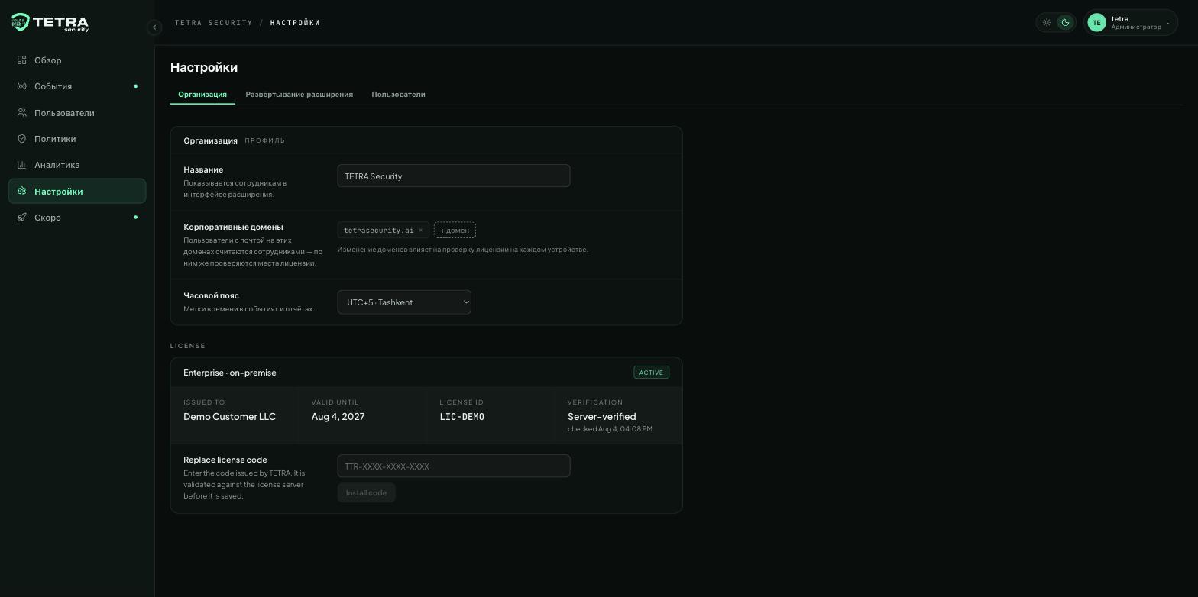Click the НАСТРОЙКИ breadcrumb
Viewport: 1198px width, 597px height.
(x=296, y=23)
